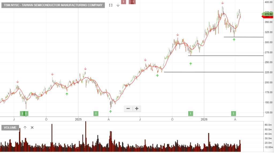Open the TSM.NYSC symbol title label
The image size is (274, 153).
click(53, 5)
